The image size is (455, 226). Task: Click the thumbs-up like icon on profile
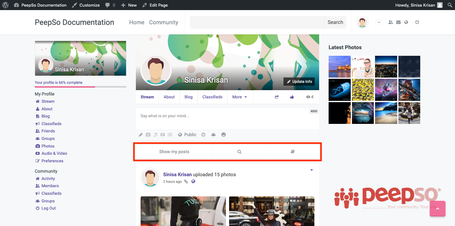(x=292, y=97)
